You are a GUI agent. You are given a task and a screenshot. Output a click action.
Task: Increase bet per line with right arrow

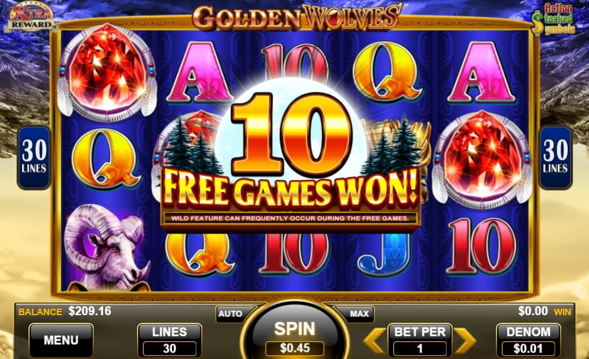(465, 340)
